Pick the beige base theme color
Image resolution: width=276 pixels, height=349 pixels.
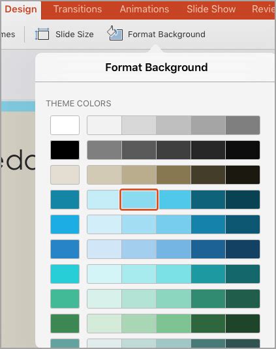tap(65, 175)
